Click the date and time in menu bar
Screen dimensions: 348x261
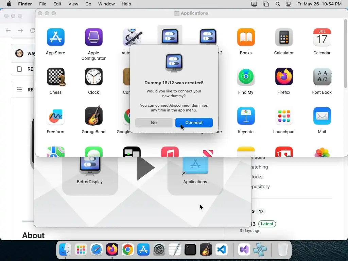[x=319, y=4]
